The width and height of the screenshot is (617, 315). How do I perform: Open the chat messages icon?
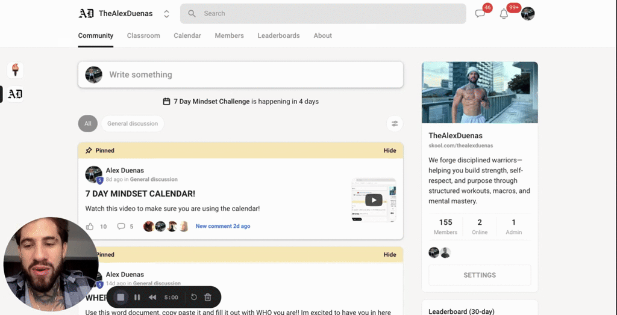[x=480, y=14]
